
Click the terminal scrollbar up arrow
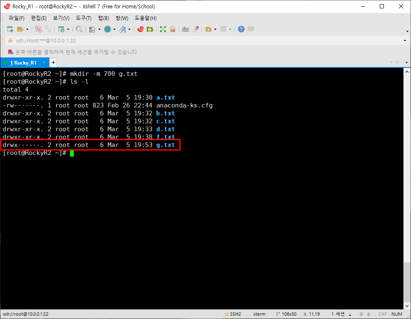pos(407,72)
